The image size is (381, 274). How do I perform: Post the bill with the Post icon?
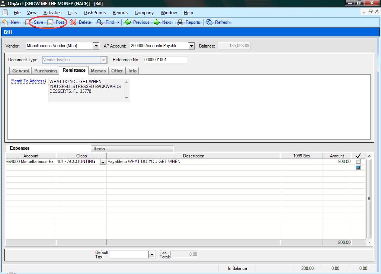point(50,22)
